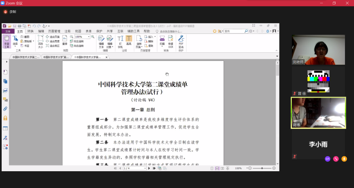Open the attachments paperclip side panel
Screen dimensions: 354x188
click(5, 109)
